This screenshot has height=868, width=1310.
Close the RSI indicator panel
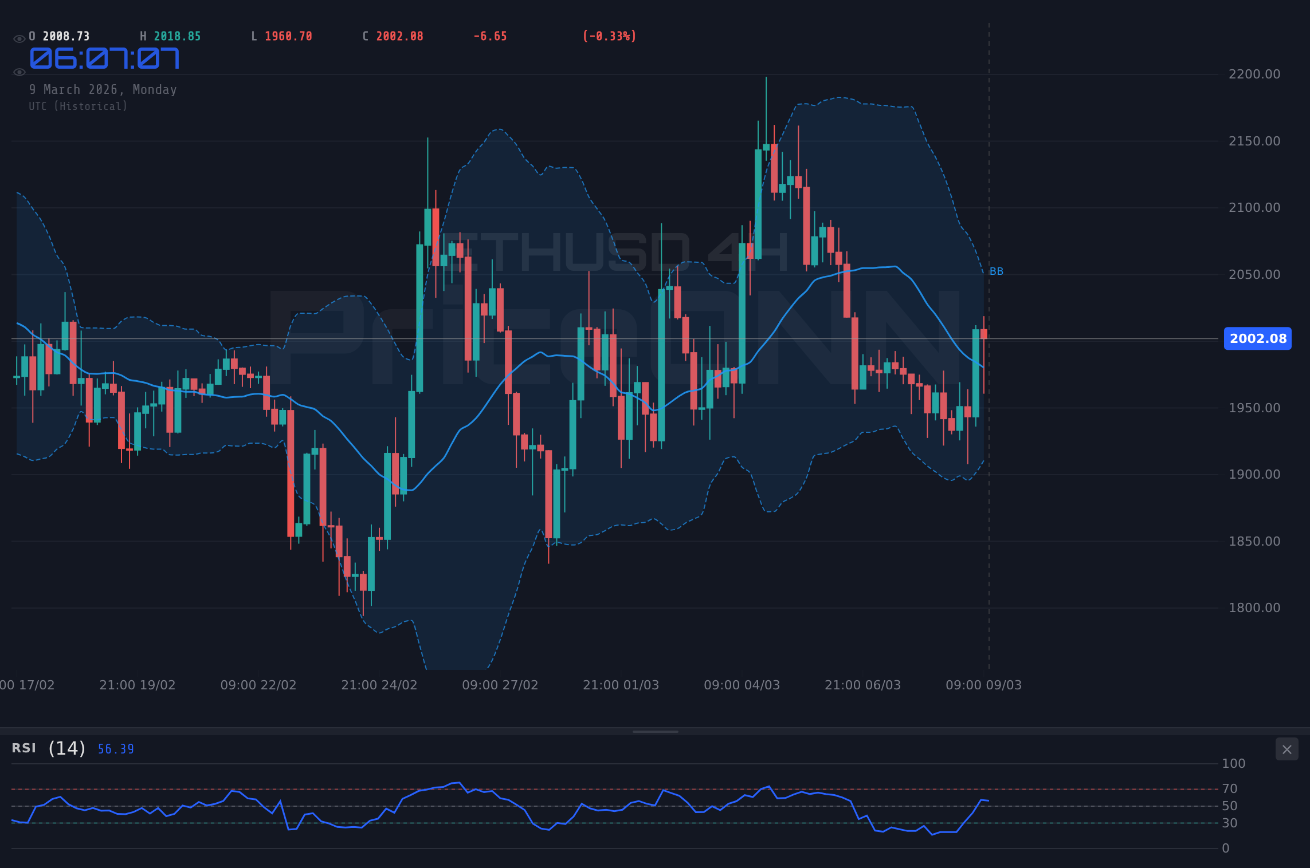click(1287, 749)
